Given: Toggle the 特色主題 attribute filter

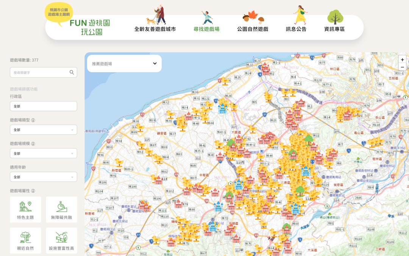Looking at the screenshot, I should tap(25, 209).
